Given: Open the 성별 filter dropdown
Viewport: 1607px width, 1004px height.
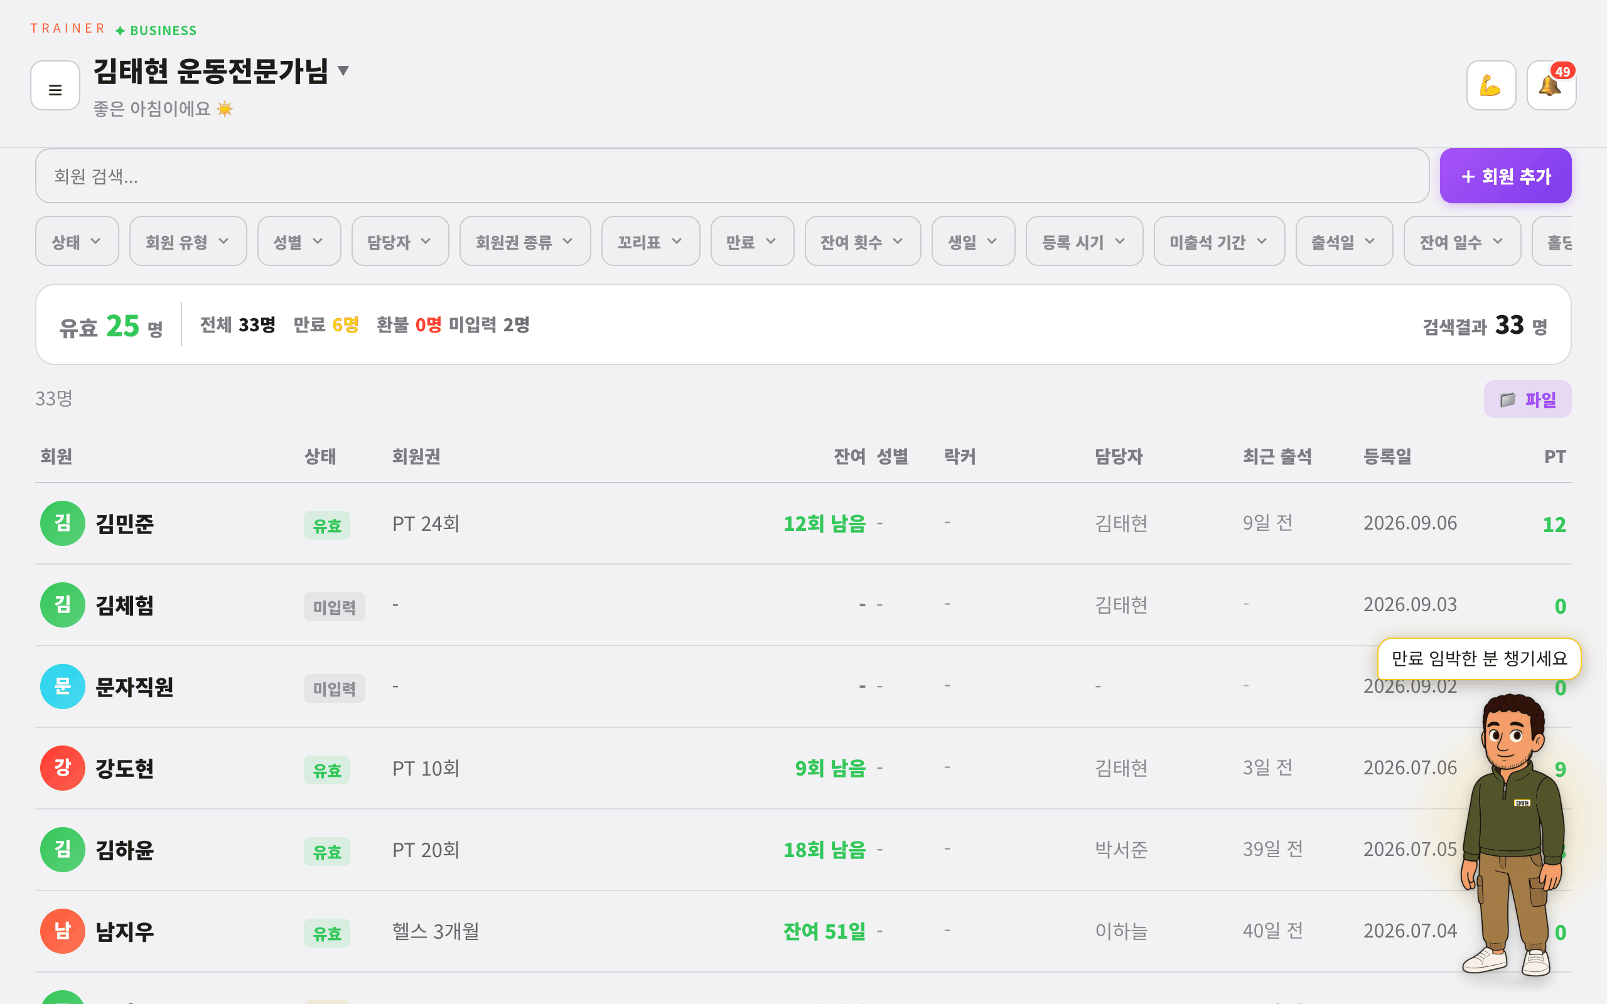Looking at the screenshot, I should pos(299,242).
